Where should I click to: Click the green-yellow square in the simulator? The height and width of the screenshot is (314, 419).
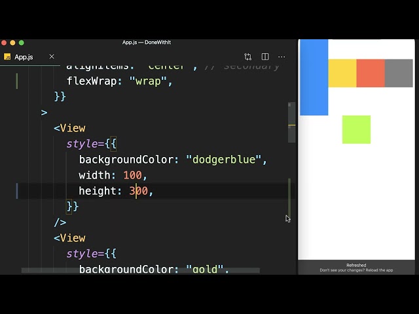click(x=356, y=130)
